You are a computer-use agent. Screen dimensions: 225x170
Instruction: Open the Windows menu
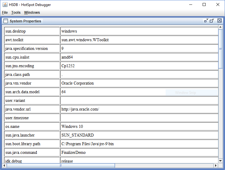(32, 13)
